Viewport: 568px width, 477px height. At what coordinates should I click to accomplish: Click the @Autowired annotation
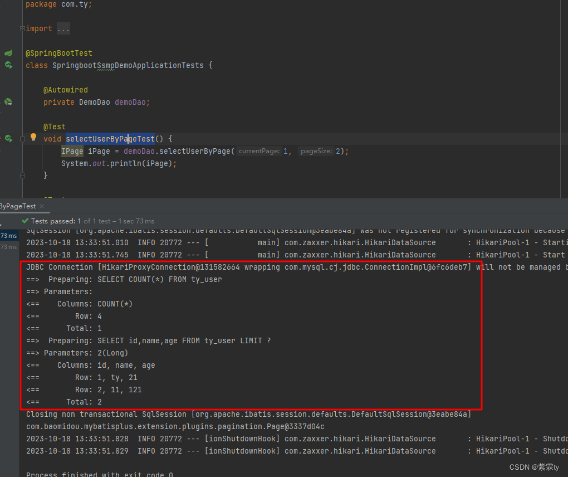point(66,90)
